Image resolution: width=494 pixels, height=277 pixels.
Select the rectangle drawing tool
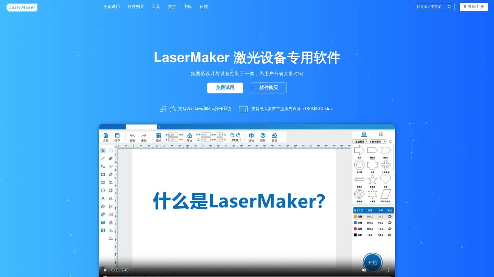(x=103, y=174)
